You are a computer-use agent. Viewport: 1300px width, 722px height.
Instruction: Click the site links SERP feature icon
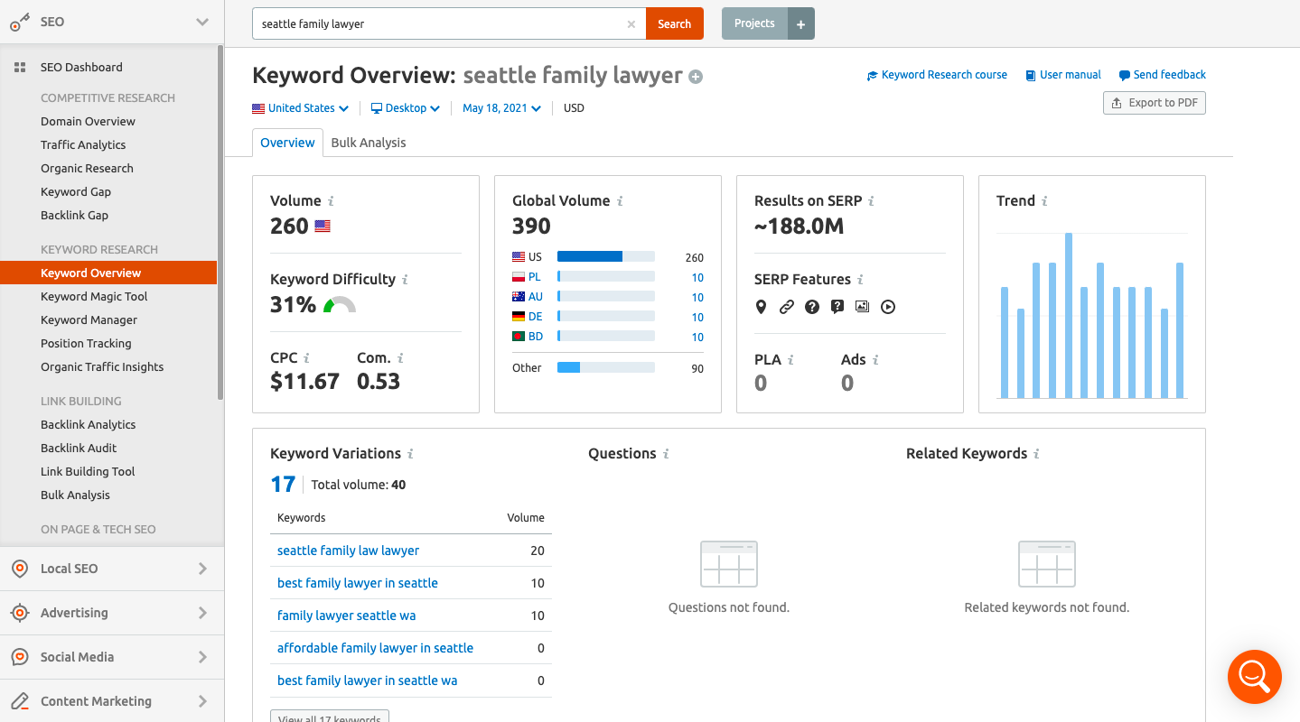click(786, 307)
